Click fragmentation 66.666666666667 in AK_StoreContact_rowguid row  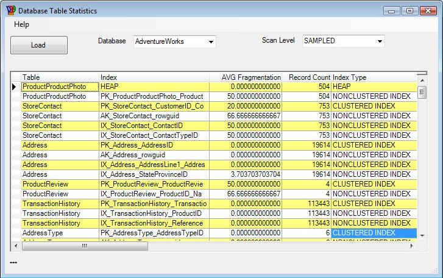click(246, 116)
